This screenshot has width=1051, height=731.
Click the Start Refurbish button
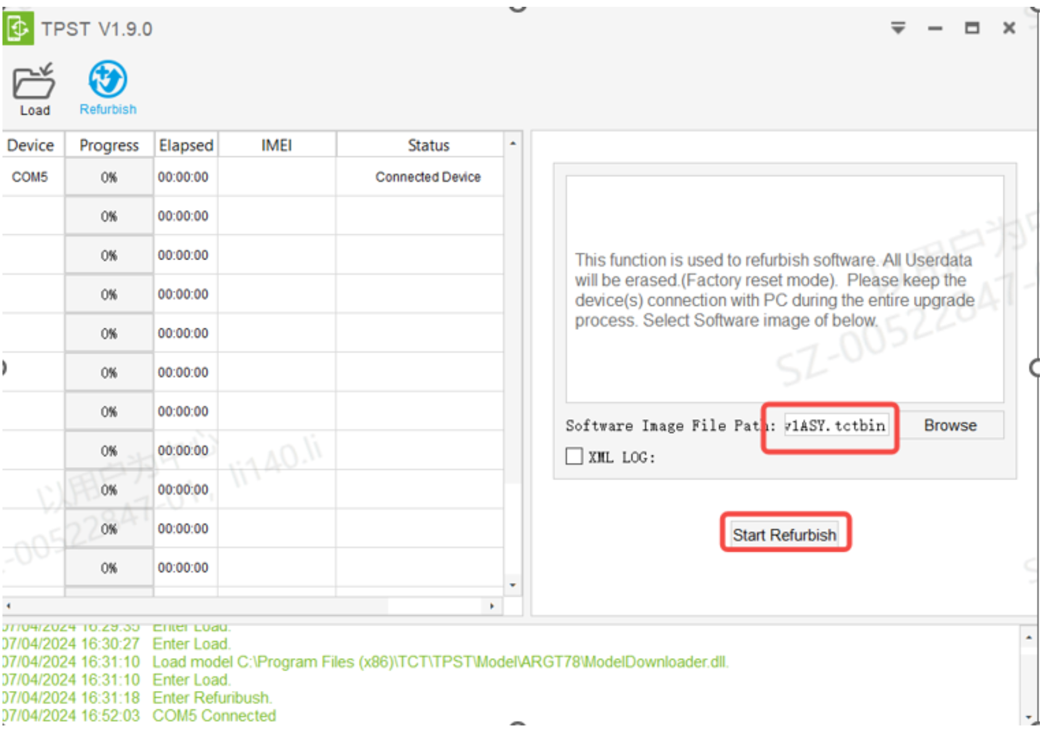[784, 534]
